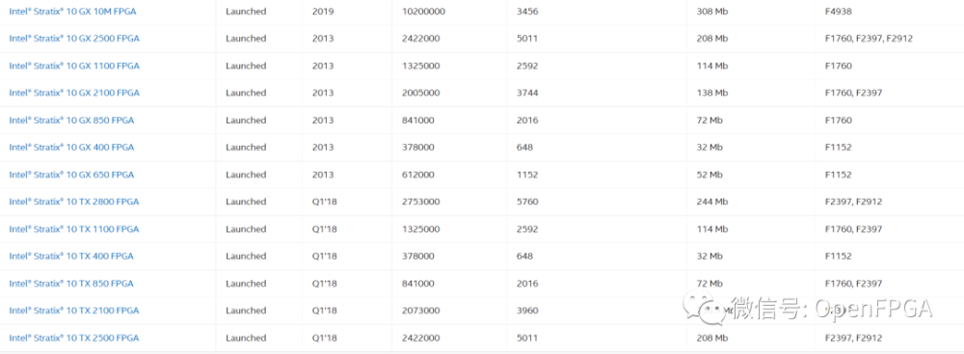Select Intel Stratix 10 TX 2100 FPGA link
964x354 pixels.
tap(74, 311)
